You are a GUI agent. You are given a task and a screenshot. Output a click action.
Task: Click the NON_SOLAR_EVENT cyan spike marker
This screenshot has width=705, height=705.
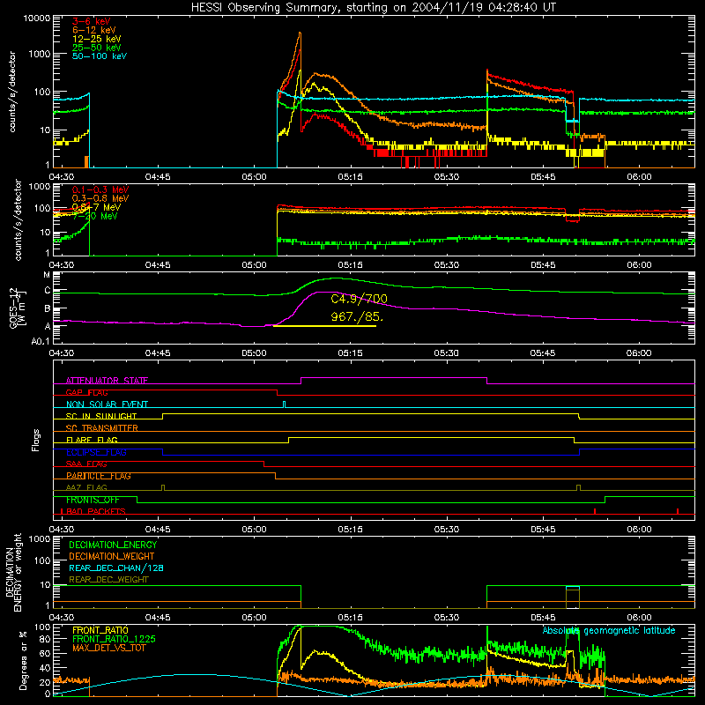click(x=284, y=404)
